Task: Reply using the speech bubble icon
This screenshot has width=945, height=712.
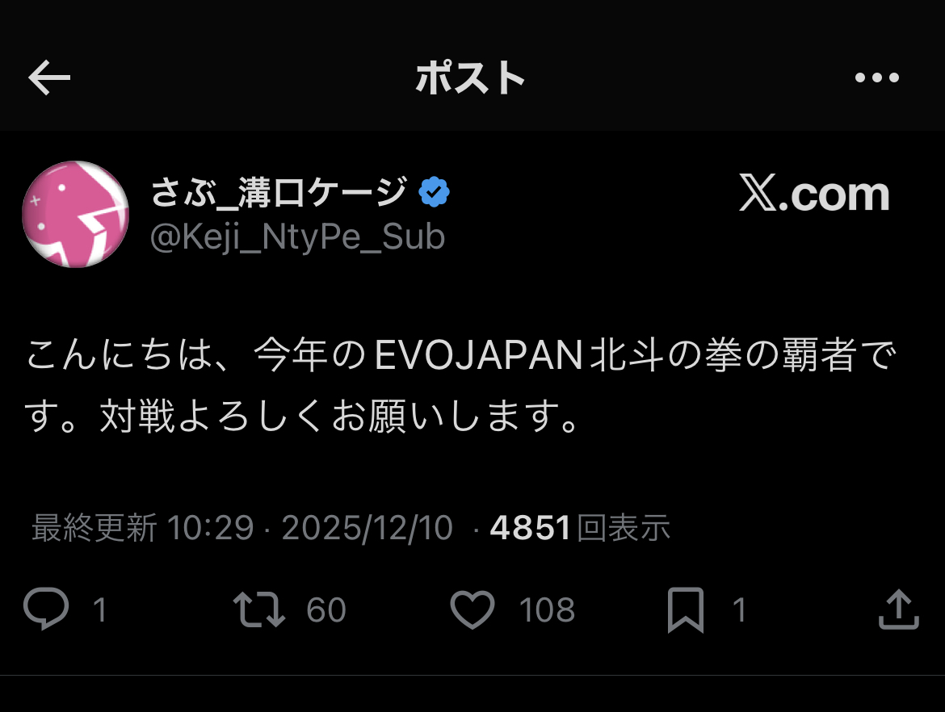Action: pyautogui.click(x=45, y=609)
